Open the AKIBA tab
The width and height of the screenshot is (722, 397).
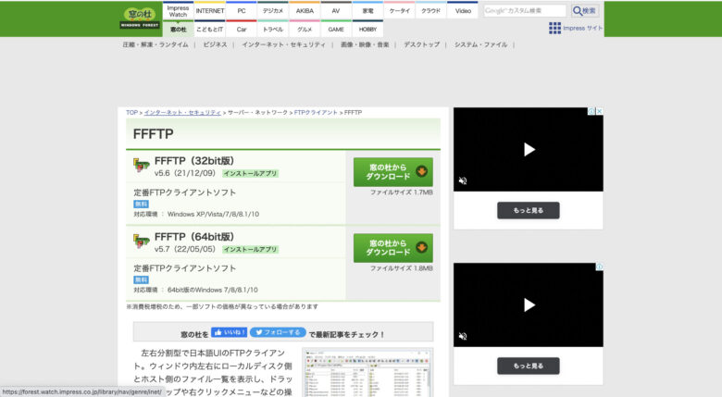pyautogui.click(x=305, y=11)
